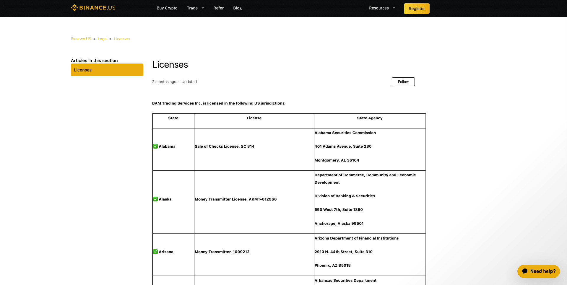The height and width of the screenshot is (285, 567).
Task: Click Arizona Department of Financial Institutions
Action: (357, 238)
